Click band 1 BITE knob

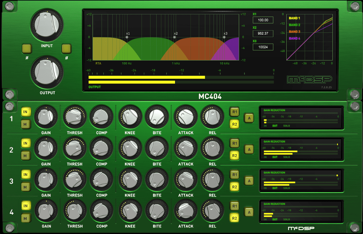click(157, 117)
